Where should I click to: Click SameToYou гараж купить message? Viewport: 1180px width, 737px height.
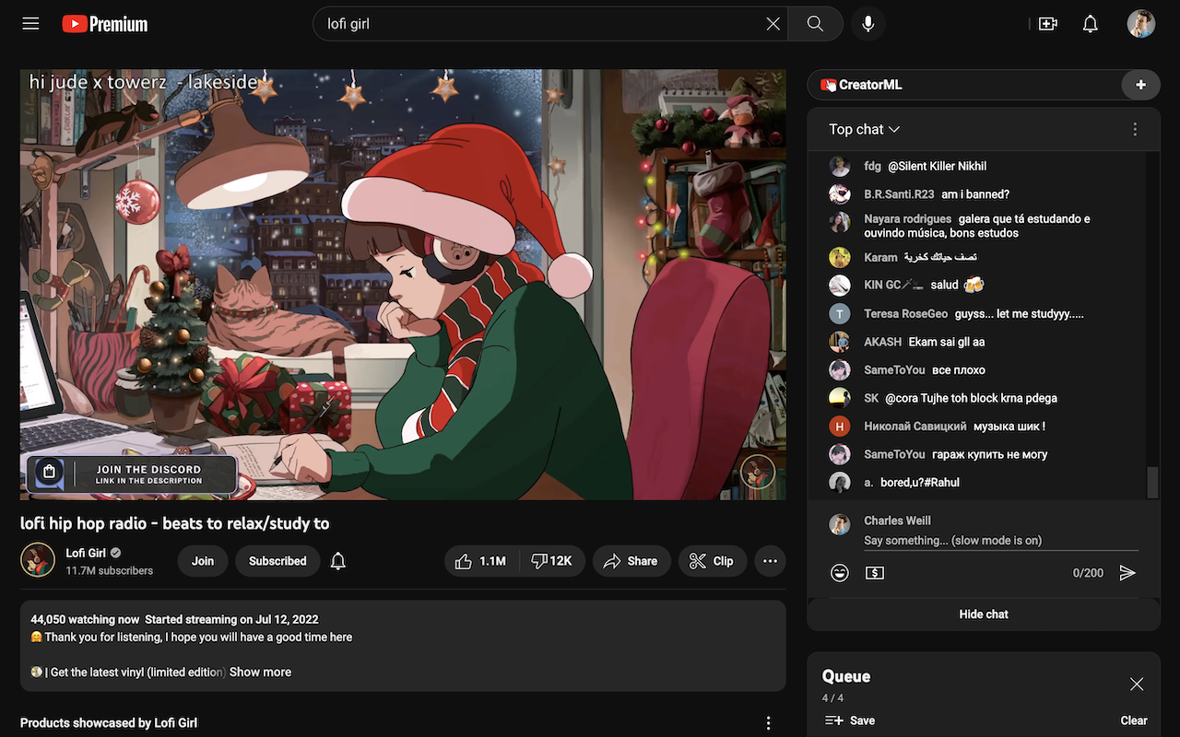tap(956, 454)
